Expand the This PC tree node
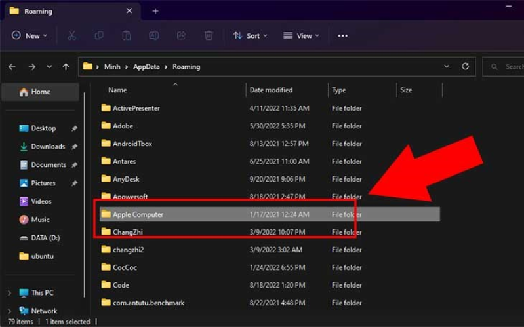 (9, 293)
